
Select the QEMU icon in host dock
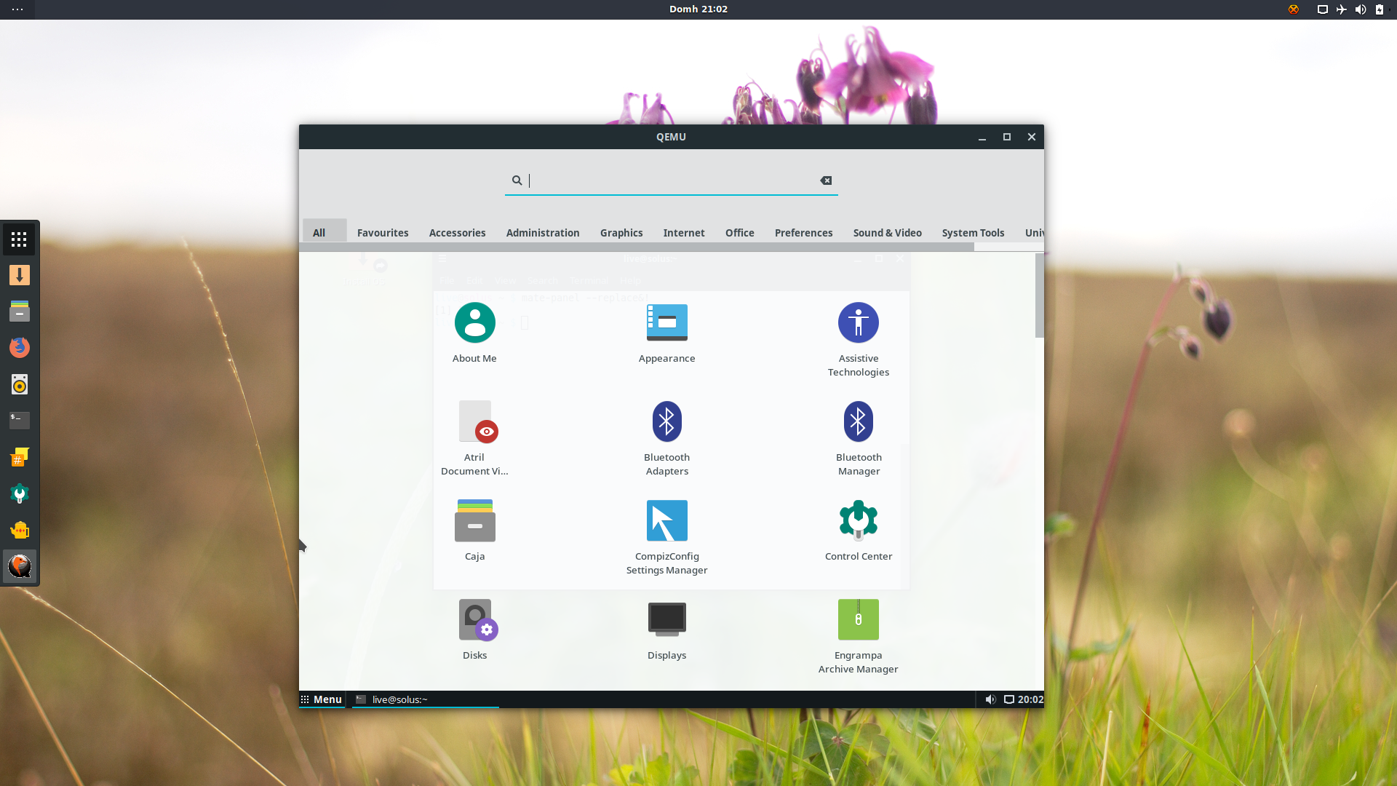pyautogui.click(x=20, y=566)
